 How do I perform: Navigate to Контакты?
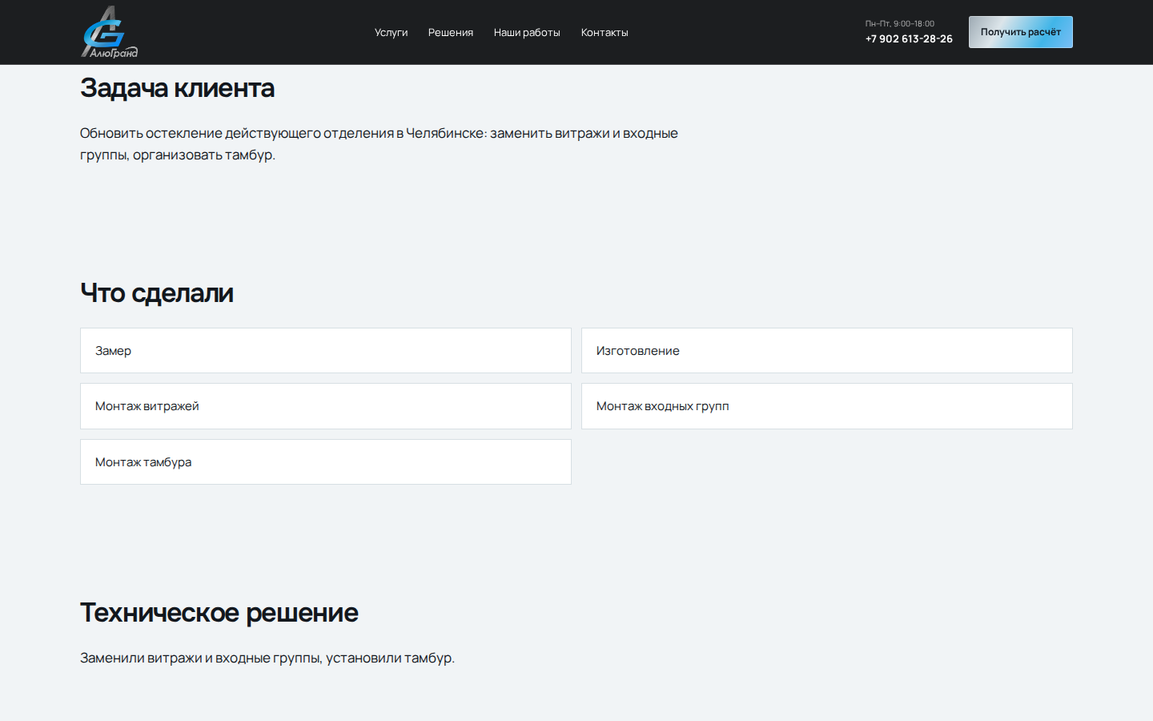point(605,33)
